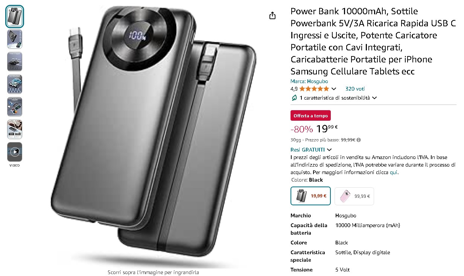
Task: Click the main power bank product image
Action: click(x=154, y=135)
